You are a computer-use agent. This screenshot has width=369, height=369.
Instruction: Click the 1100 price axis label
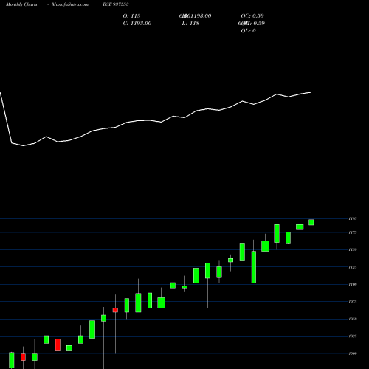(353, 284)
